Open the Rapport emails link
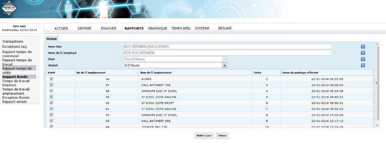Image resolution: width=386 pixels, height=144 pixels. (x=15, y=102)
